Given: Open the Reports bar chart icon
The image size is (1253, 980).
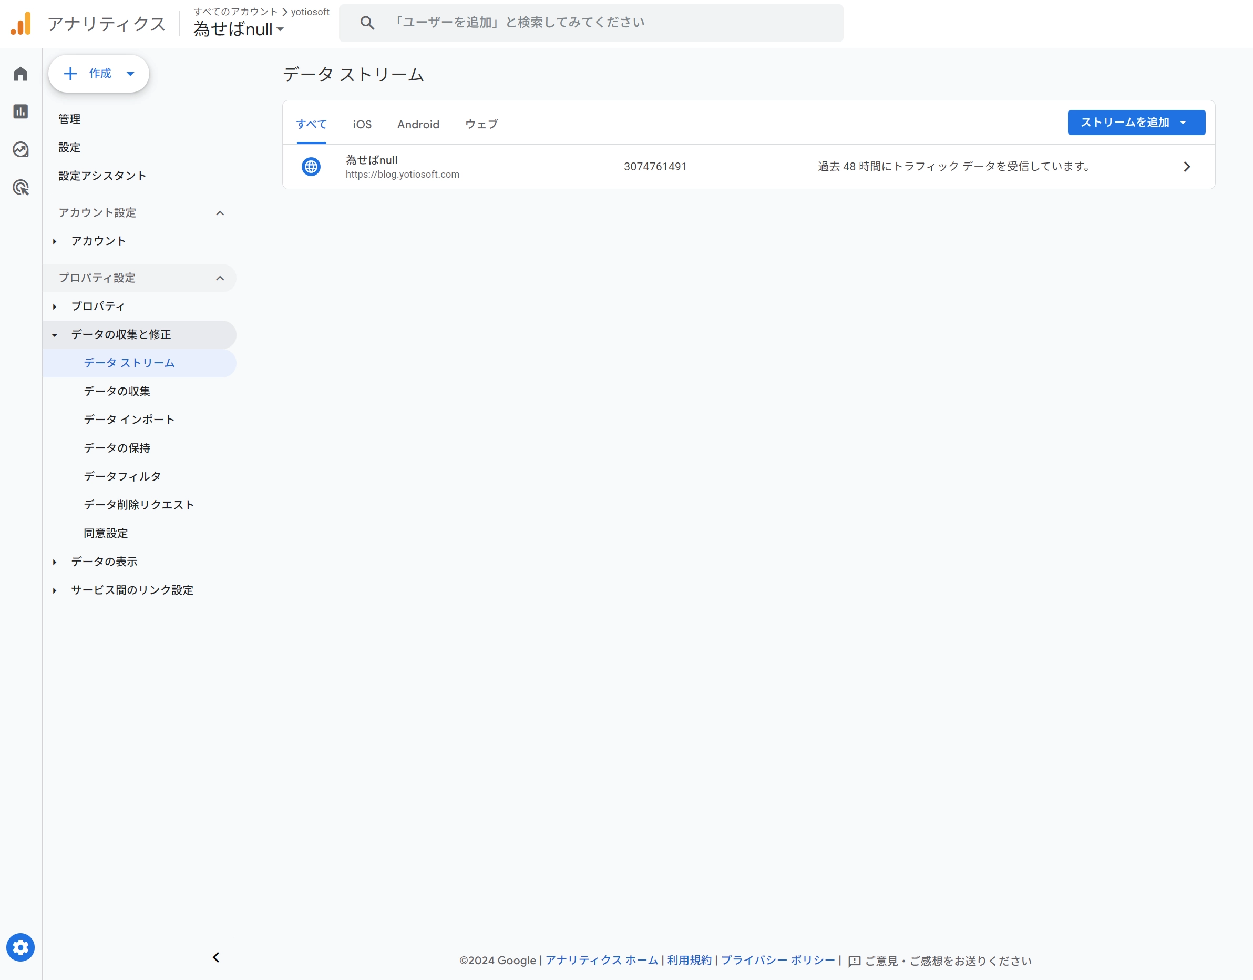Looking at the screenshot, I should (x=20, y=111).
